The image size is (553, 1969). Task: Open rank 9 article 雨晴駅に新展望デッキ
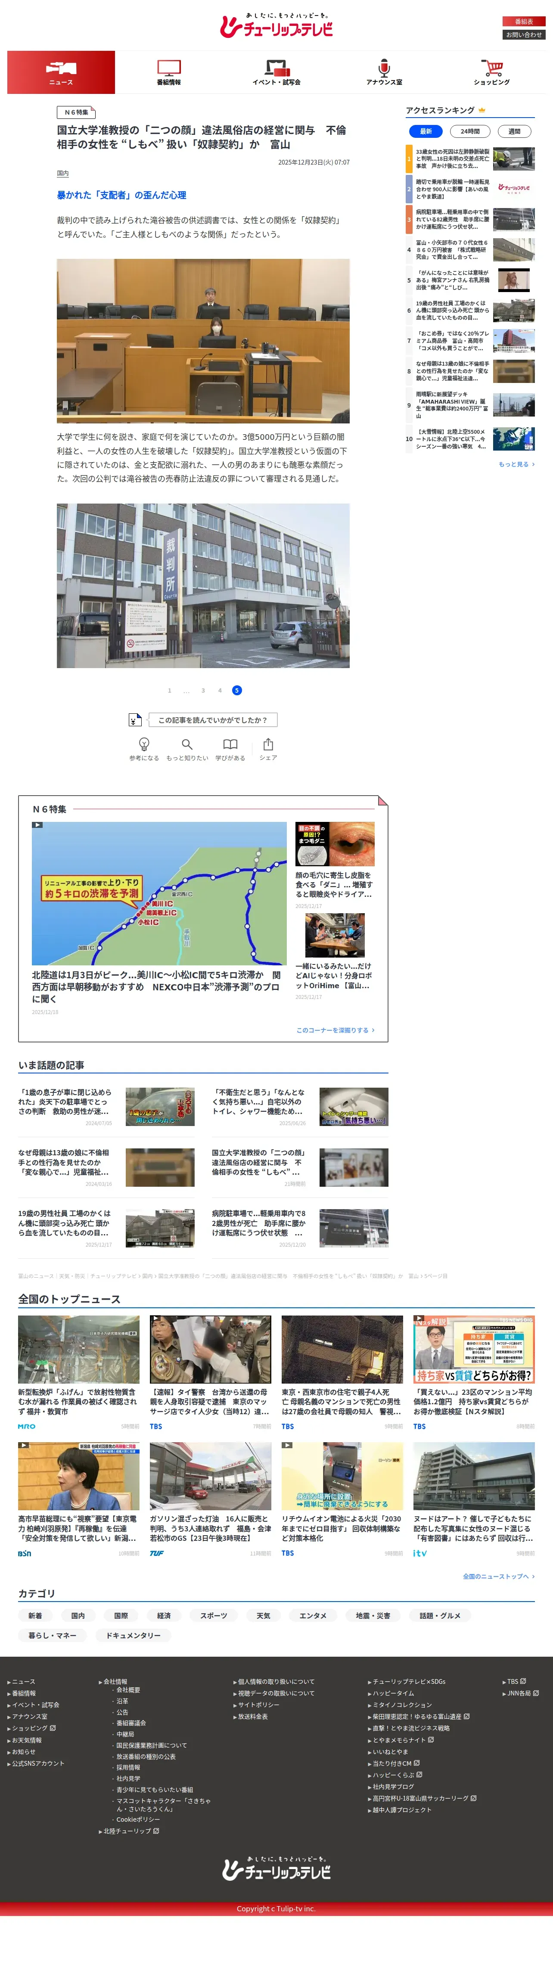tap(453, 404)
